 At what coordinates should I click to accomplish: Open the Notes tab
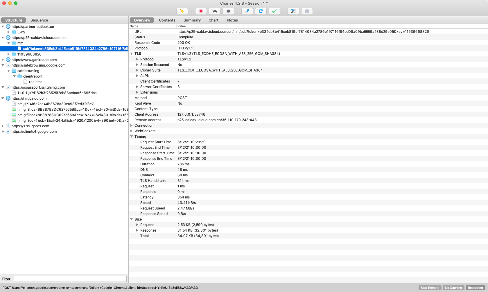(232, 20)
